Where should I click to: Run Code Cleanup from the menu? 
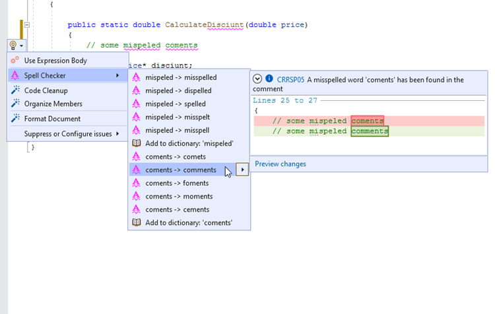click(x=46, y=90)
